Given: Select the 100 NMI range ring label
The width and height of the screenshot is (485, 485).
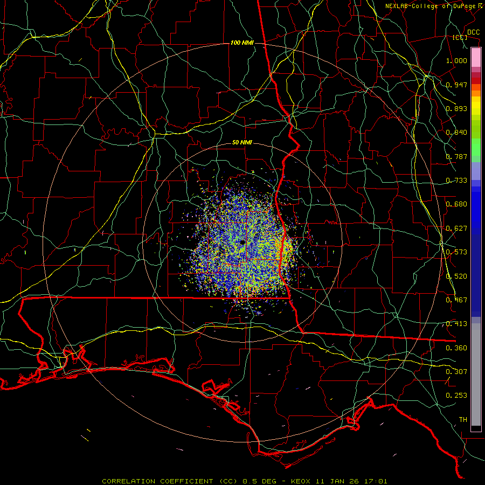Looking at the screenshot, I should coord(242,43).
